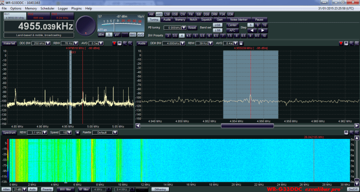Click the Dithering button
Image resolution: width=360 pixels, height=192 pixels.
(160, 189)
